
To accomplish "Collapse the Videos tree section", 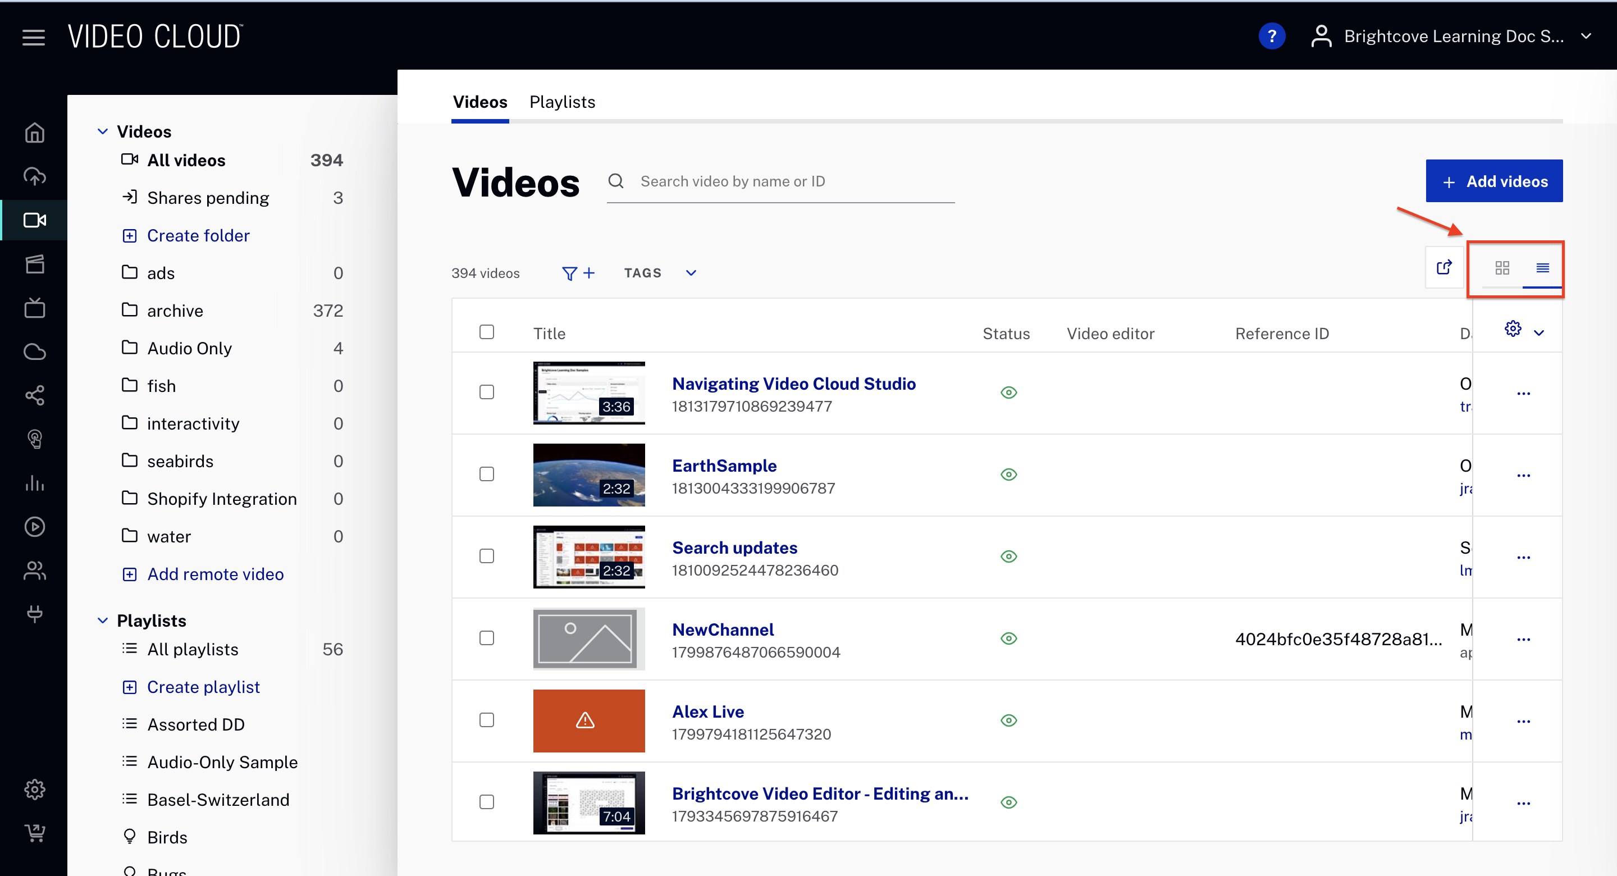I will point(102,131).
